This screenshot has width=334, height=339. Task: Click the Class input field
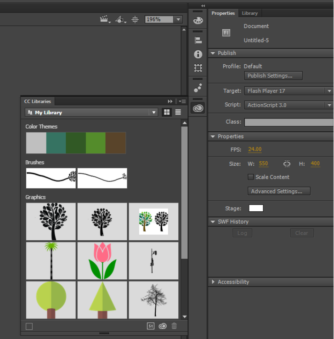click(289, 122)
